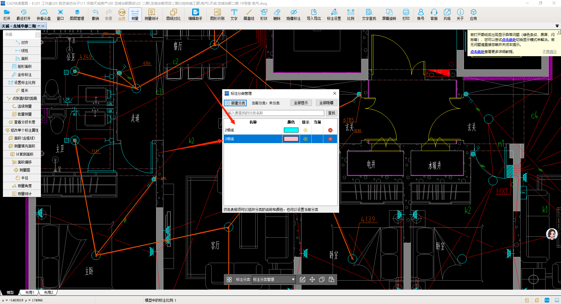Select the 测量统计 toolbar icon
This screenshot has width=561, height=304.
pyautogui.click(x=151, y=14)
